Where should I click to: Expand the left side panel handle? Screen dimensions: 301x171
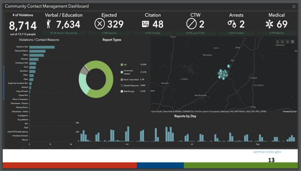[x=3, y=83]
